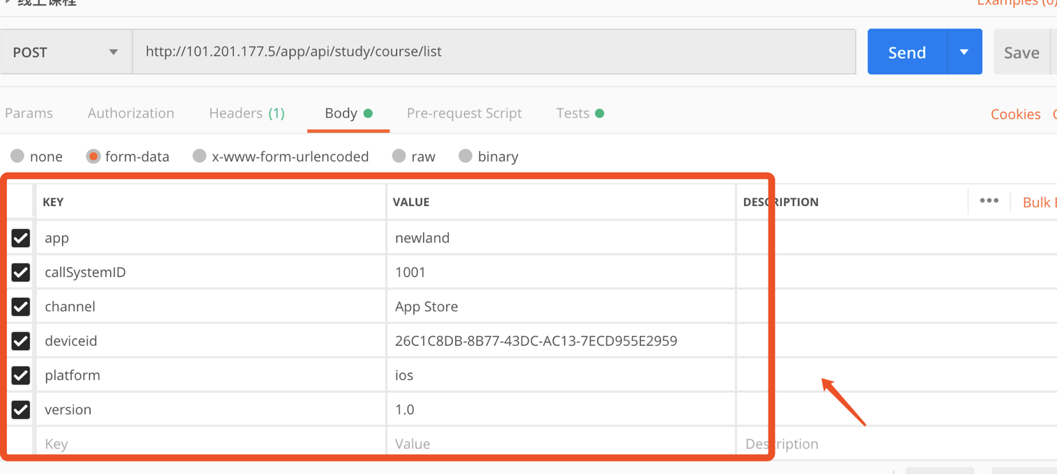
Task: Uncheck the channel parameter row
Action: (x=21, y=306)
